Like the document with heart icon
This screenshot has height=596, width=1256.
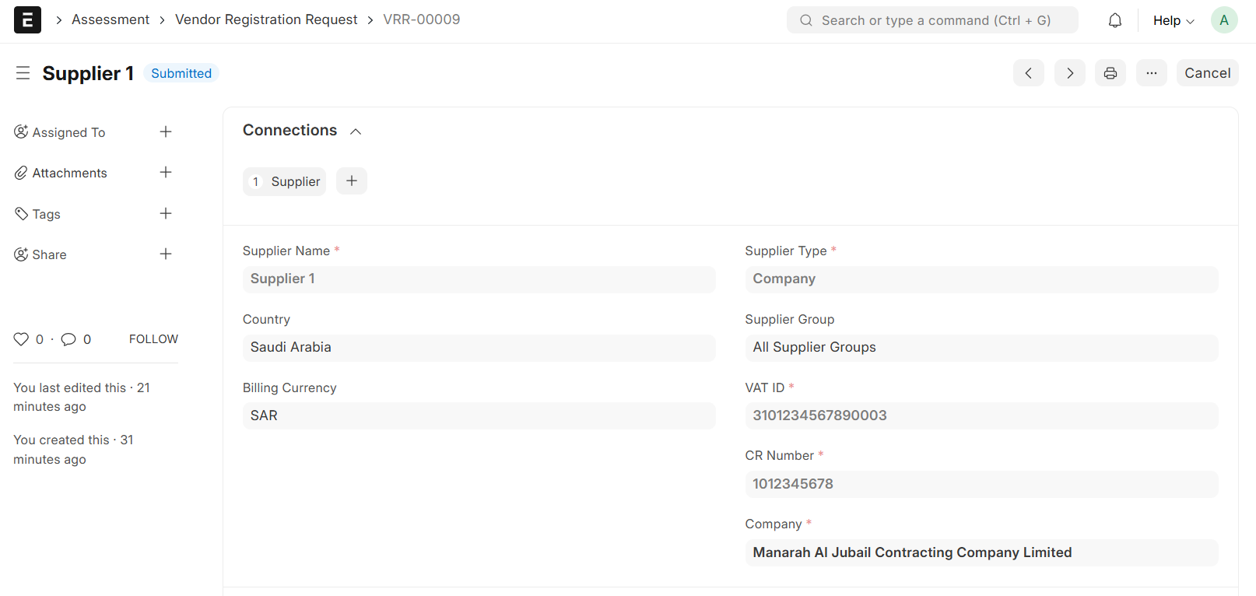(x=21, y=339)
